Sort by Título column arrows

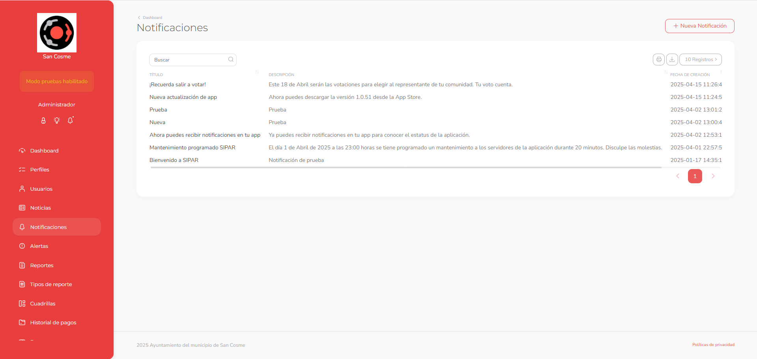pos(257,72)
